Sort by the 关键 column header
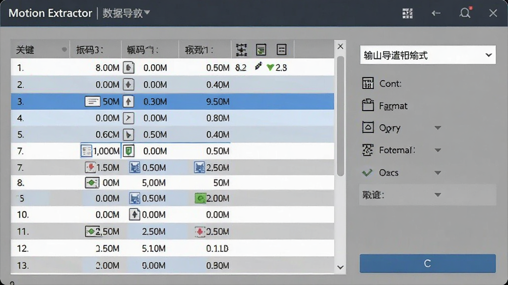508x285 pixels. coord(40,50)
